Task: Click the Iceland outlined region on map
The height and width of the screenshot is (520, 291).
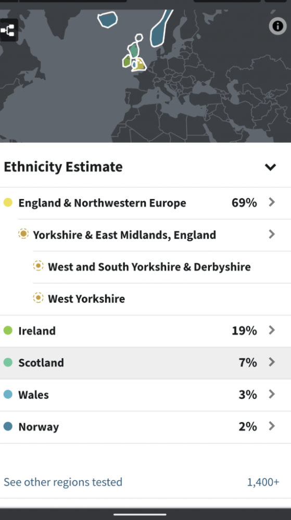Action: click(x=108, y=20)
